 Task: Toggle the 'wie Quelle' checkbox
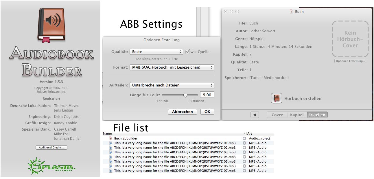pyautogui.click(x=187, y=52)
